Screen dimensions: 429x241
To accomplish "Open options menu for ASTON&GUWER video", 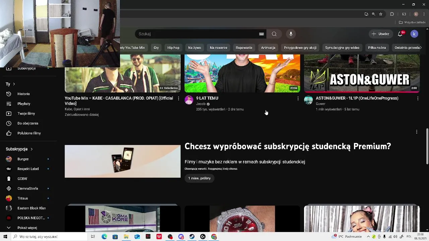I will pos(418,98).
